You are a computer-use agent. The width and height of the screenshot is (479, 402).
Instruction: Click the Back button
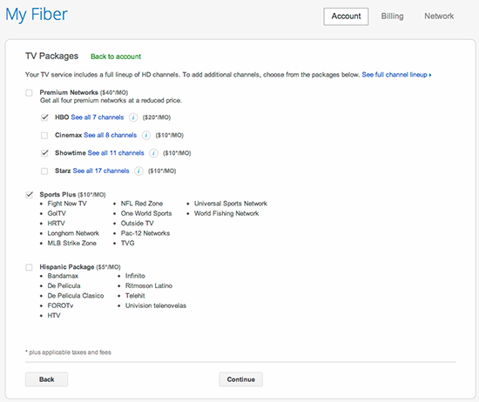[46, 379]
